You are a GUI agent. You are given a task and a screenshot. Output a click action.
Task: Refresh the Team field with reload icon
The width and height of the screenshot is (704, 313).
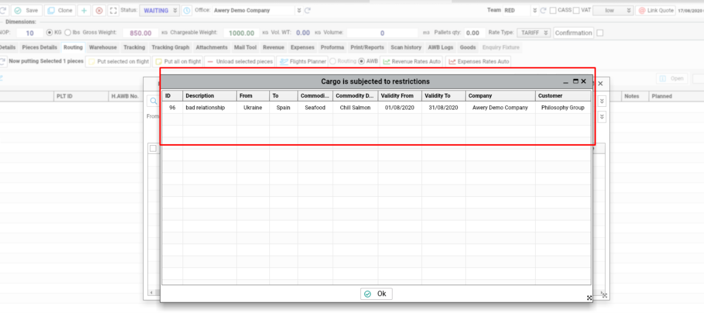[x=544, y=11]
